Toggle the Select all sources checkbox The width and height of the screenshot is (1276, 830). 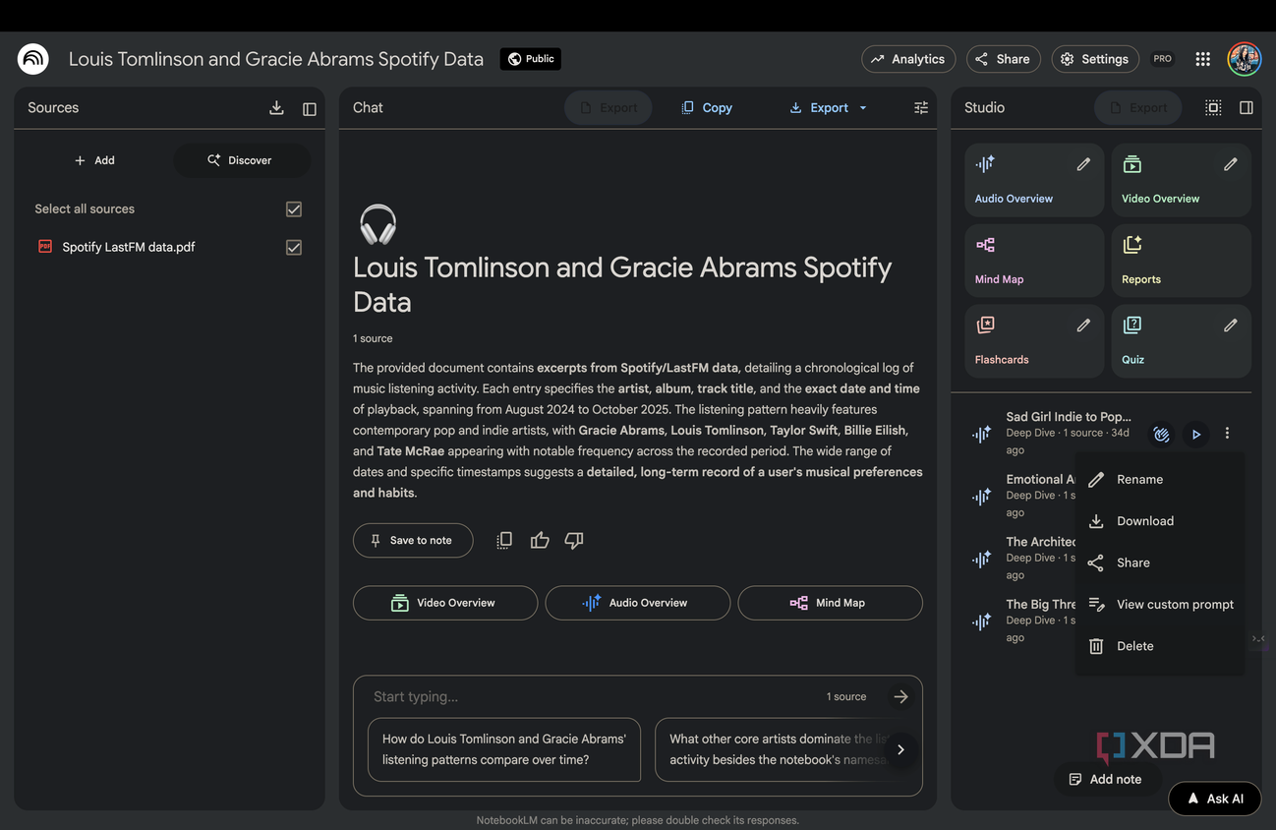pos(294,209)
